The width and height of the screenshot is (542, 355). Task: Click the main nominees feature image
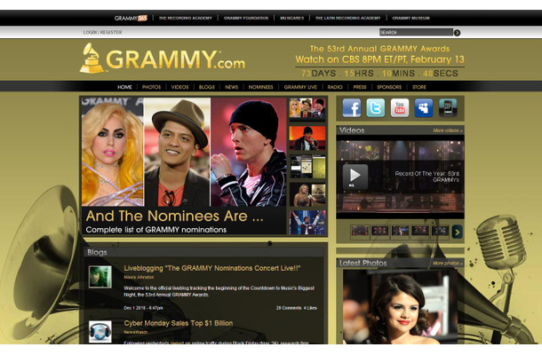coord(184,152)
